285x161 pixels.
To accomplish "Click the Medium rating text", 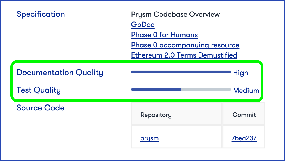I will click(x=246, y=90).
